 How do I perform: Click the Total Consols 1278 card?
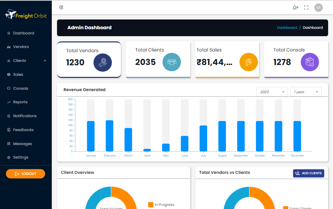point(296,60)
